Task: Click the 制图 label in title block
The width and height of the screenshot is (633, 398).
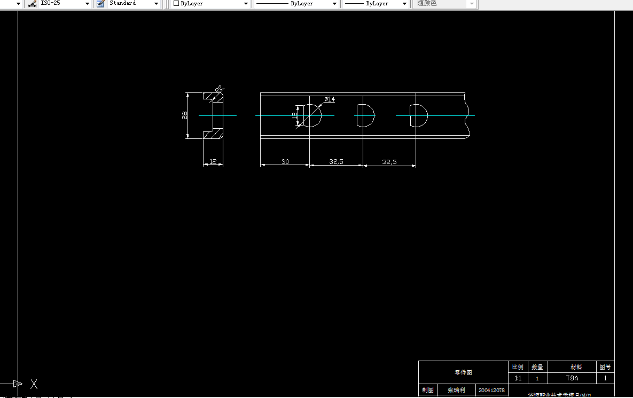Action: point(428,390)
